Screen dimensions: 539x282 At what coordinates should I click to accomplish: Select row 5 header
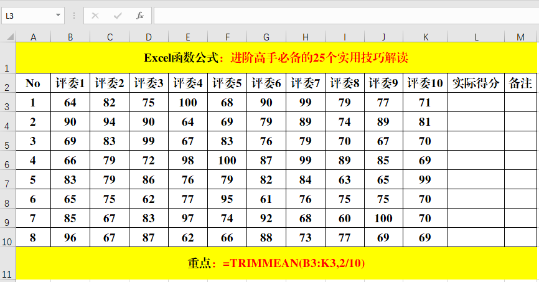click(7, 141)
